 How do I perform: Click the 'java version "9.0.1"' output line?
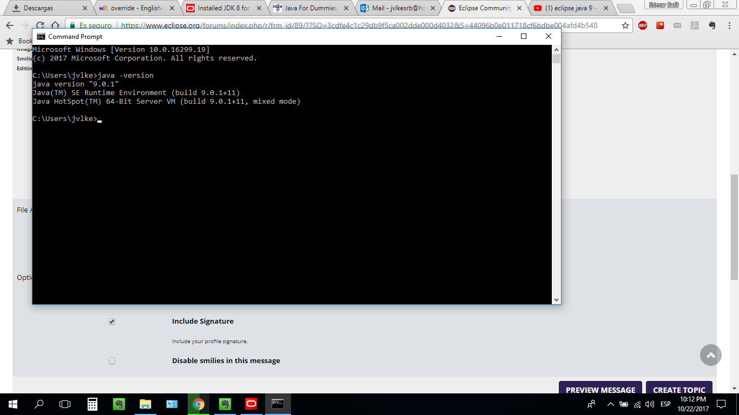(76, 84)
